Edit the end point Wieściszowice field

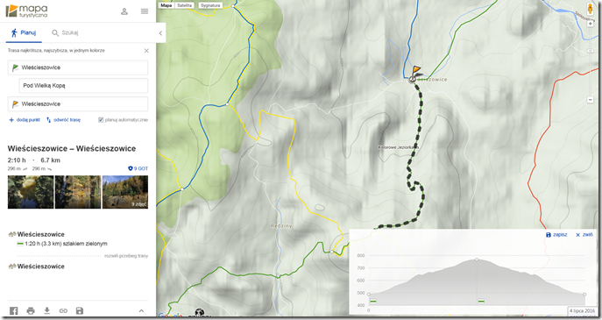[78, 104]
